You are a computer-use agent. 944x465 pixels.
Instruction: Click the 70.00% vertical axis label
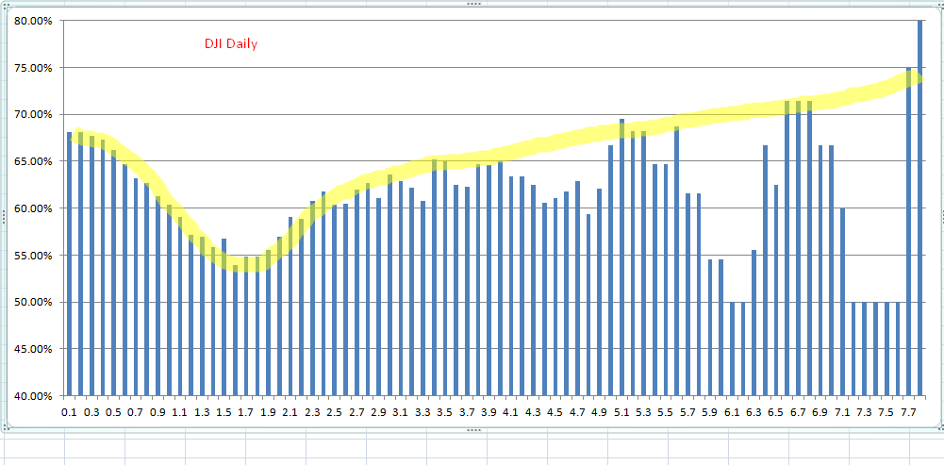tap(31, 114)
